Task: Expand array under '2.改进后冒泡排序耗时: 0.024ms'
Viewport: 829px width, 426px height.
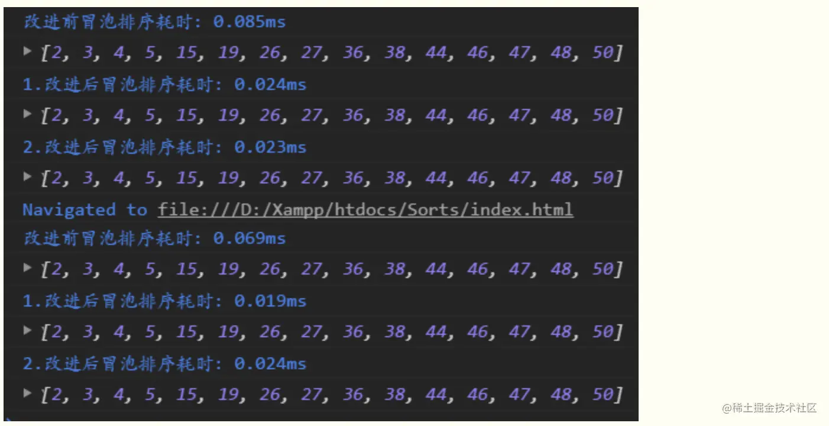Action: coord(27,392)
